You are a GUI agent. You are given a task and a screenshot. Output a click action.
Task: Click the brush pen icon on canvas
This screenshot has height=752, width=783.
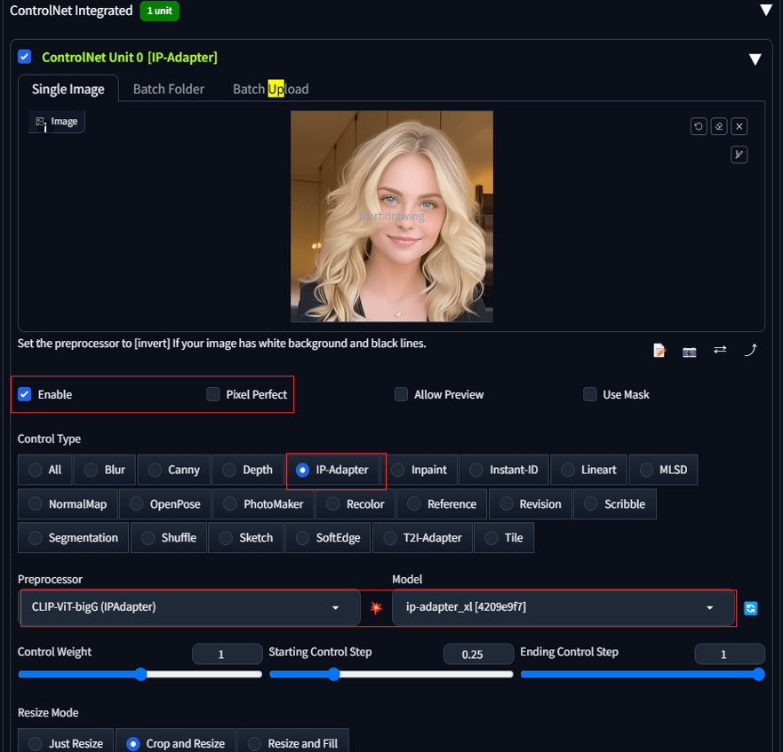(739, 154)
